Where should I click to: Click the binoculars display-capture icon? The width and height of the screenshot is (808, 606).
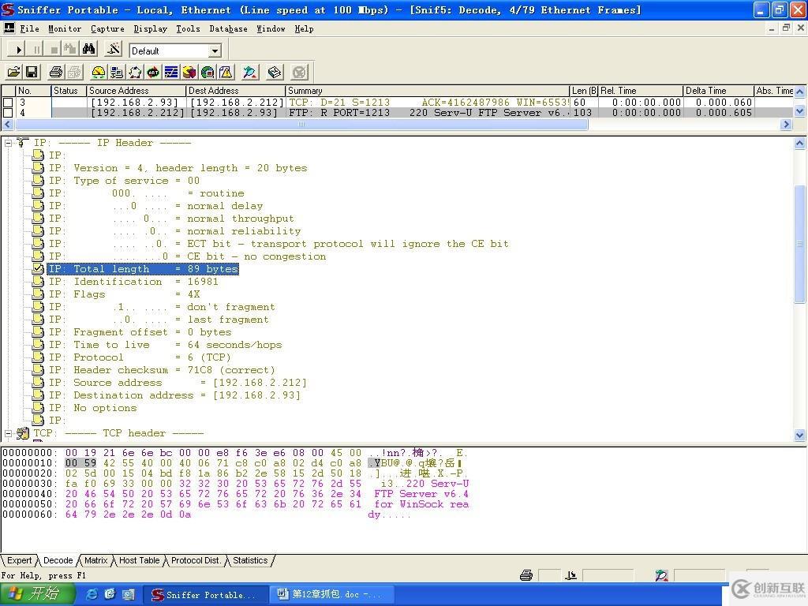88,50
